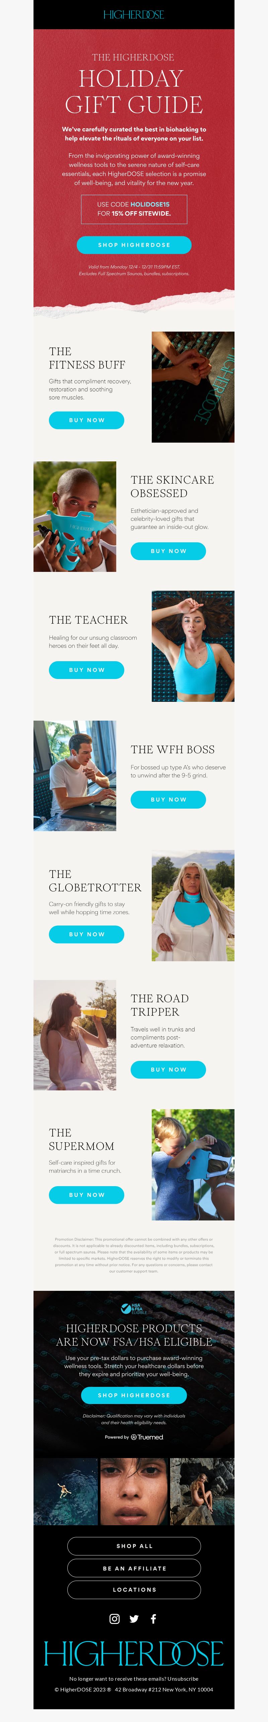Click the red Shop HigherDOSE button

click(x=134, y=245)
